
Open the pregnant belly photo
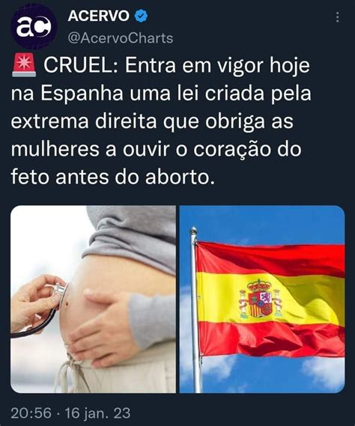pyautogui.click(x=93, y=299)
